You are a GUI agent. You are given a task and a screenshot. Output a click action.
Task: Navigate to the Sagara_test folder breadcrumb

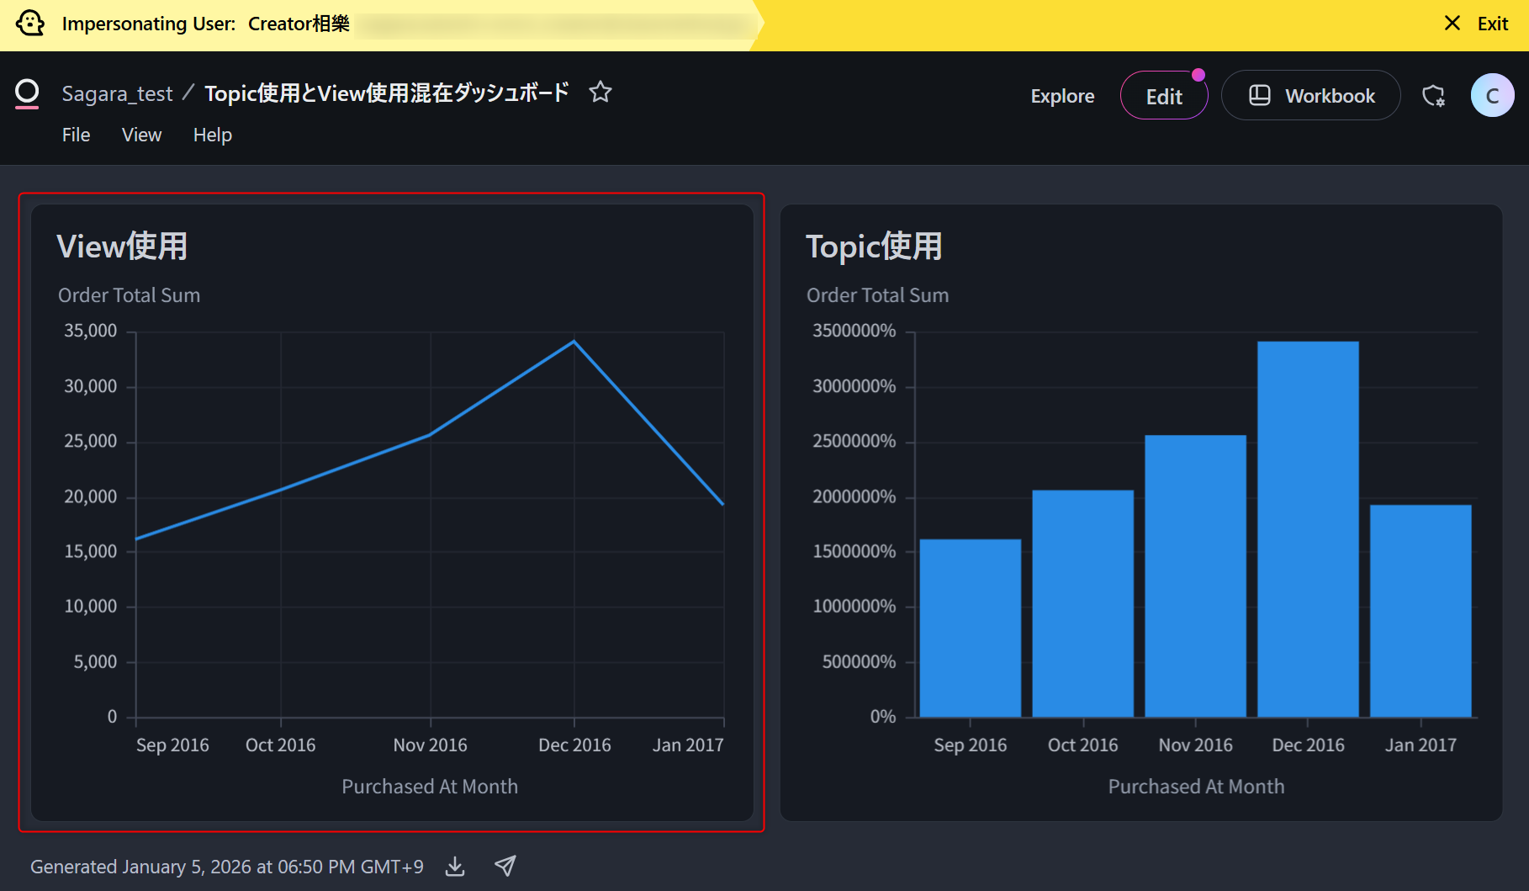coord(117,93)
